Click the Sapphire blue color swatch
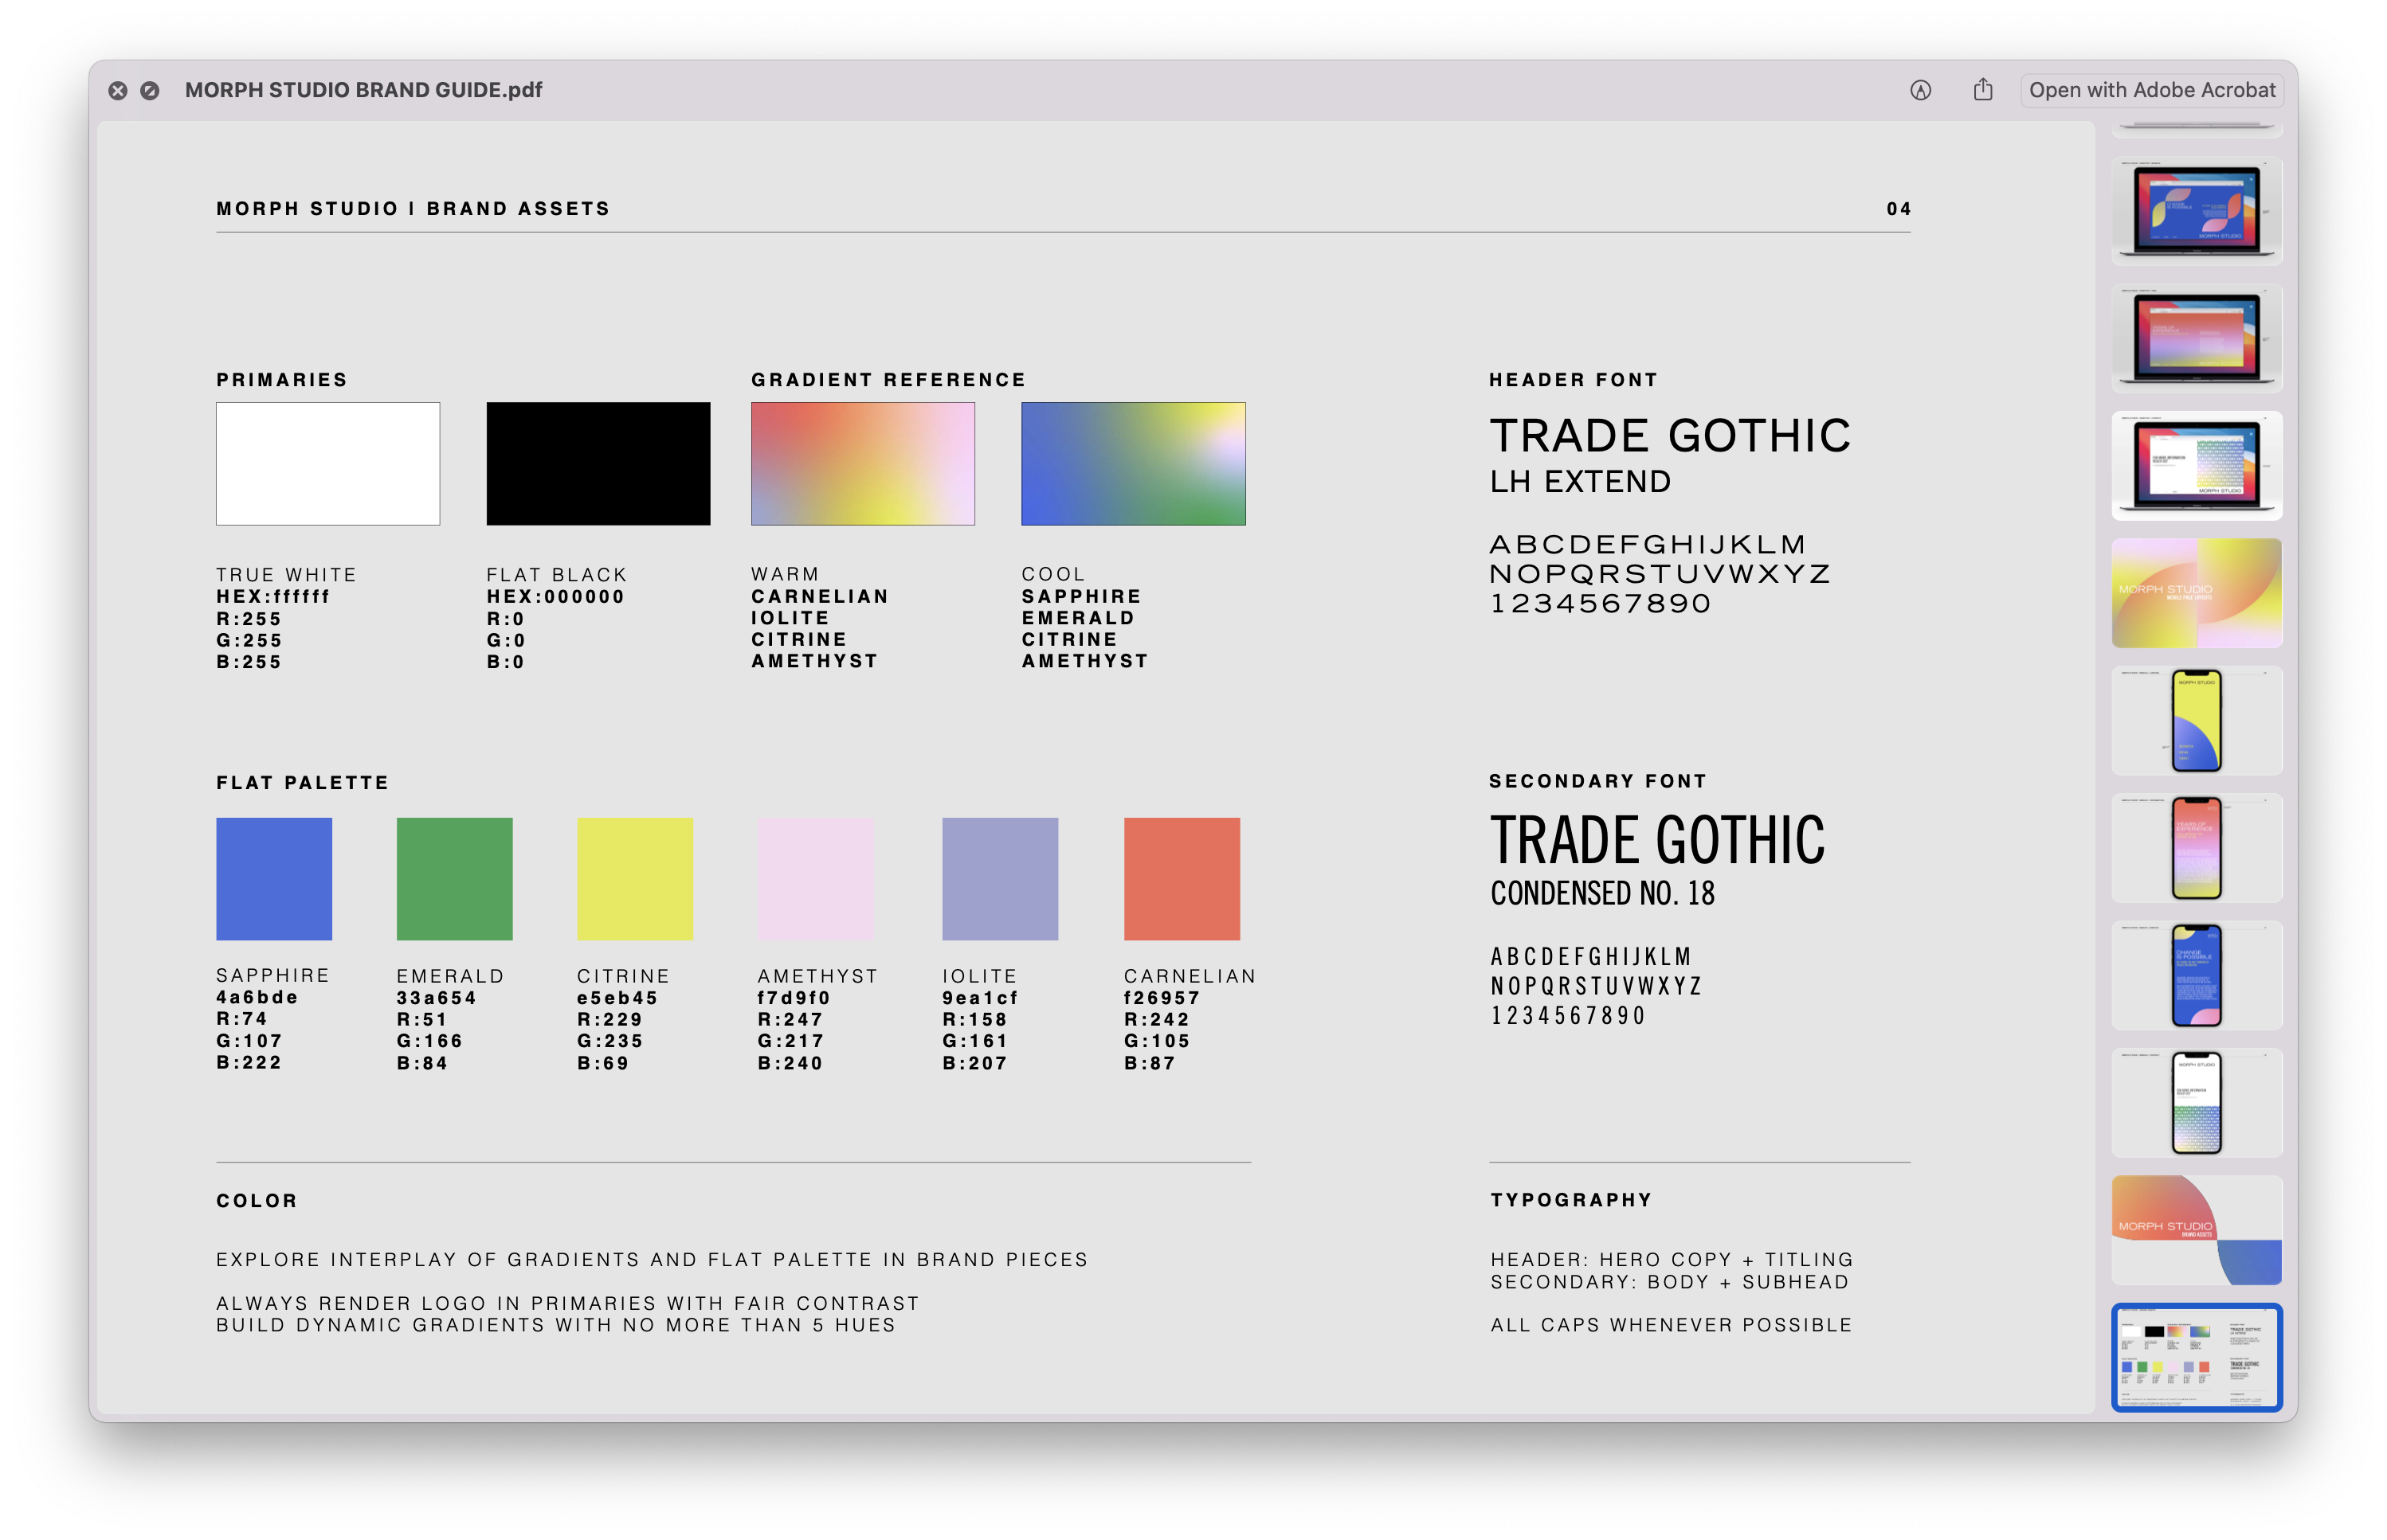The width and height of the screenshot is (2387, 1540). pyautogui.click(x=274, y=878)
